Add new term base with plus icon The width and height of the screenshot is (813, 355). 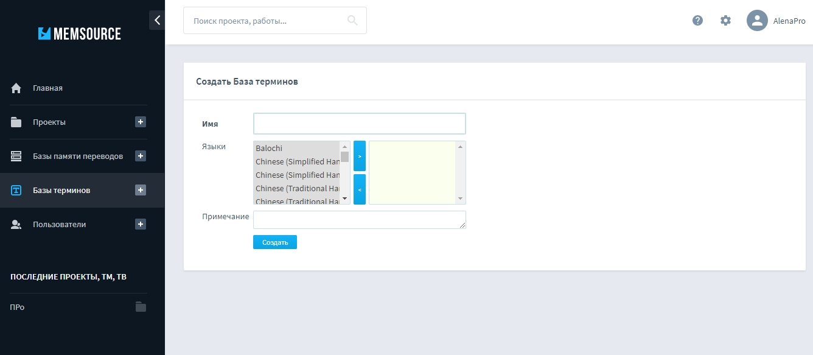[x=141, y=190]
